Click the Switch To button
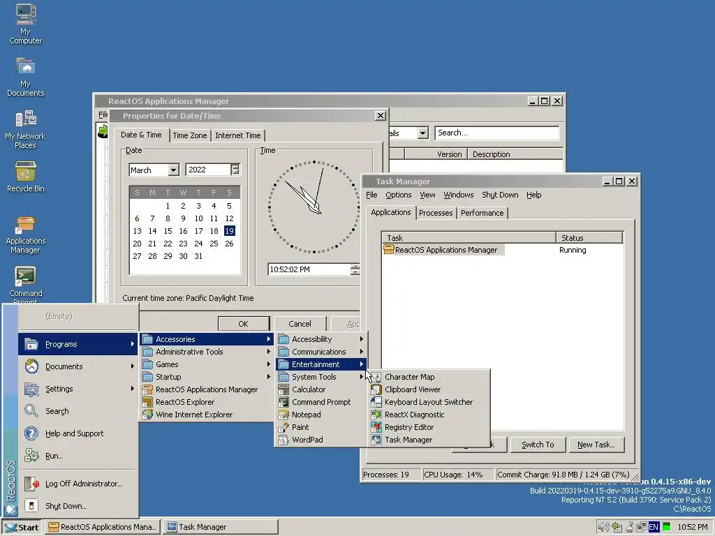This screenshot has width=715, height=536. 538,445
